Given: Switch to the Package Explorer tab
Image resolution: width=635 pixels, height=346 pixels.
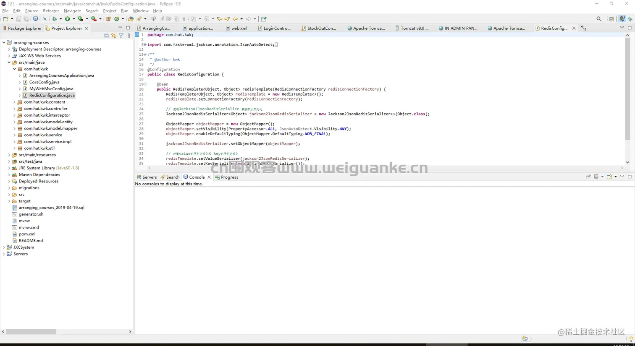Looking at the screenshot, I should pyautogui.click(x=22, y=28).
